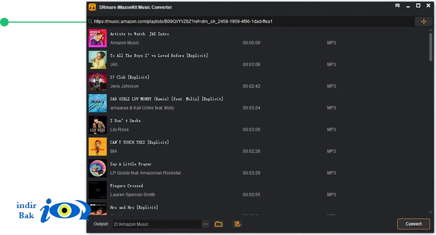This screenshot has height=235, width=436.
Task: Click MP3 format of Fingers Crossed row
Action: pos(331,195)
